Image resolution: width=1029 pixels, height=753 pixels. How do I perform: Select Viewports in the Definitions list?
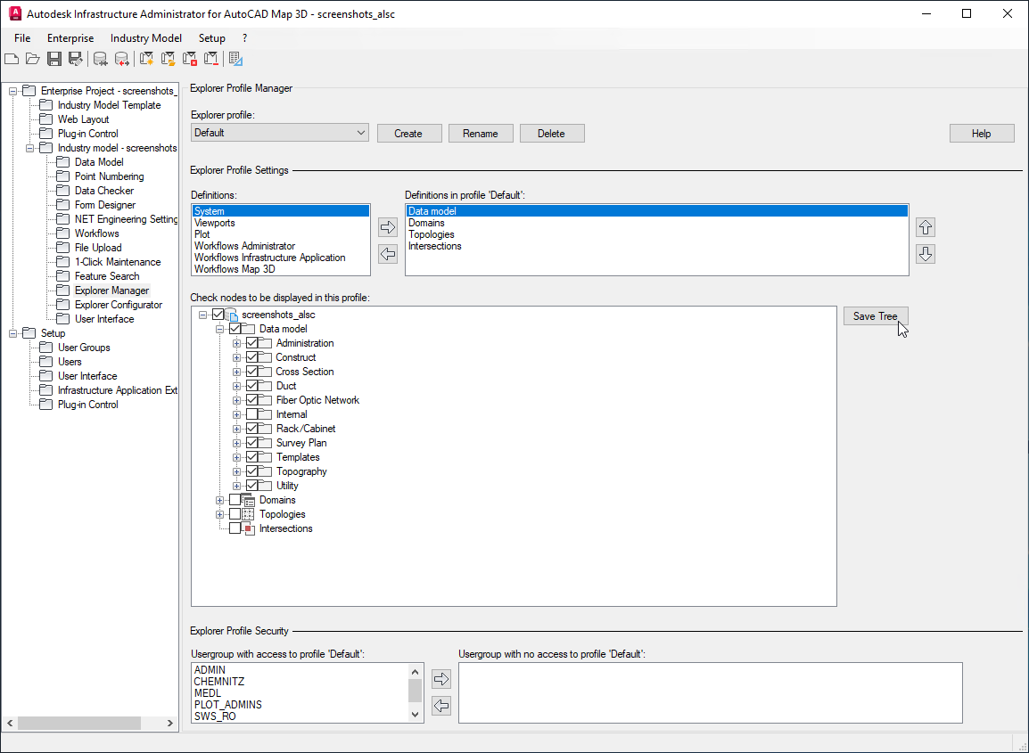(x=281, y=223)
